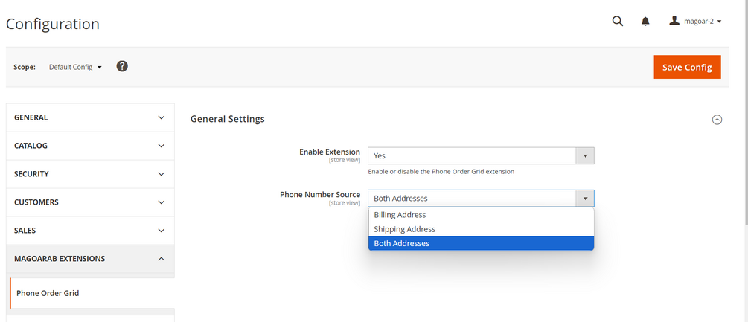This screenshot has width=748, height=322.
Task: Click the search magnifier icon
Action: (617, 22)
